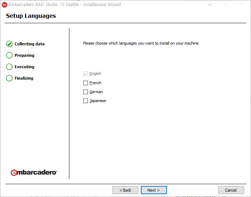Click the circle icon next to Preparing
This screenshot has width=251, height=197.
(9, 55)
